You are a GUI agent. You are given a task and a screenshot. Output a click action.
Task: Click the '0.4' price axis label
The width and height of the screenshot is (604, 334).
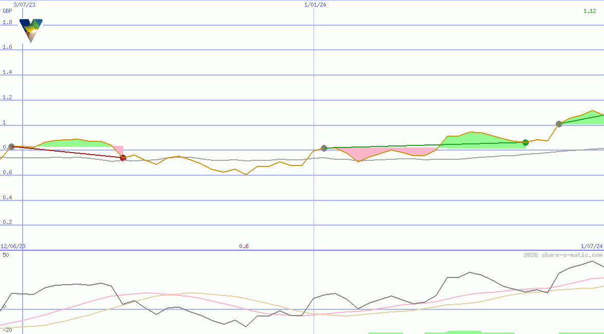(7, 197)
